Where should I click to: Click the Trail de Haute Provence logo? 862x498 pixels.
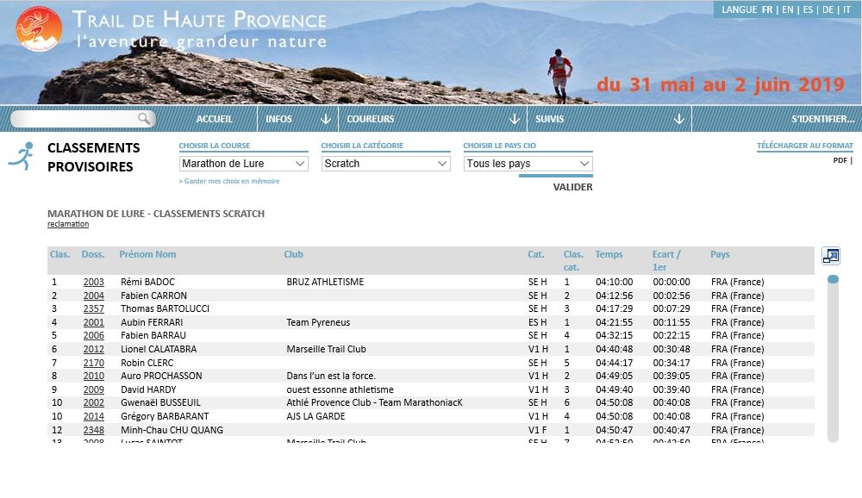[39, 29]
